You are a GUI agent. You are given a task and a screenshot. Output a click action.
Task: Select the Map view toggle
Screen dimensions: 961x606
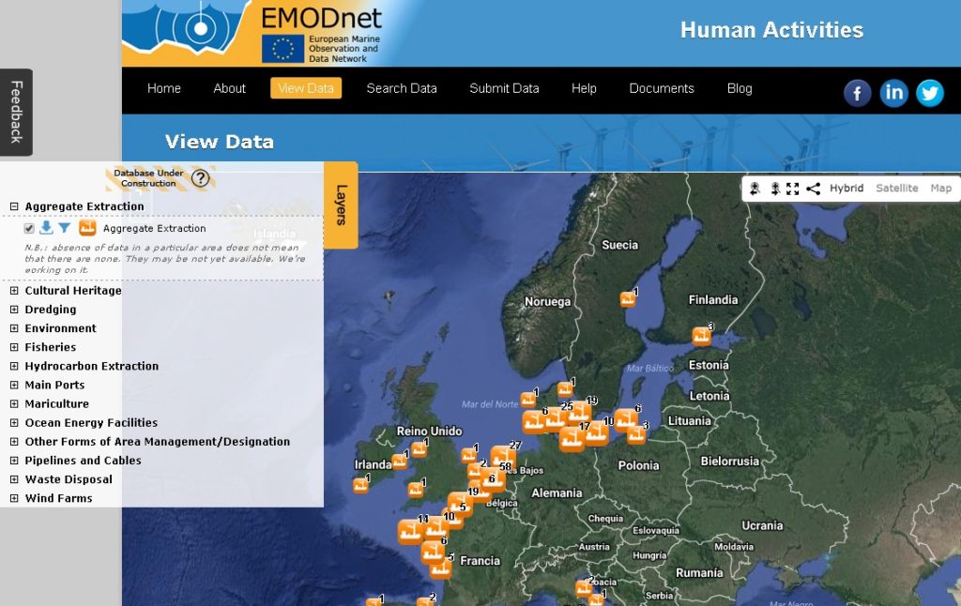941,188
